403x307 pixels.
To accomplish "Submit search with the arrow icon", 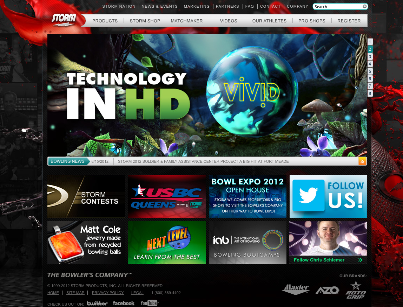I will pyautogui.click(x=364, y=6).
